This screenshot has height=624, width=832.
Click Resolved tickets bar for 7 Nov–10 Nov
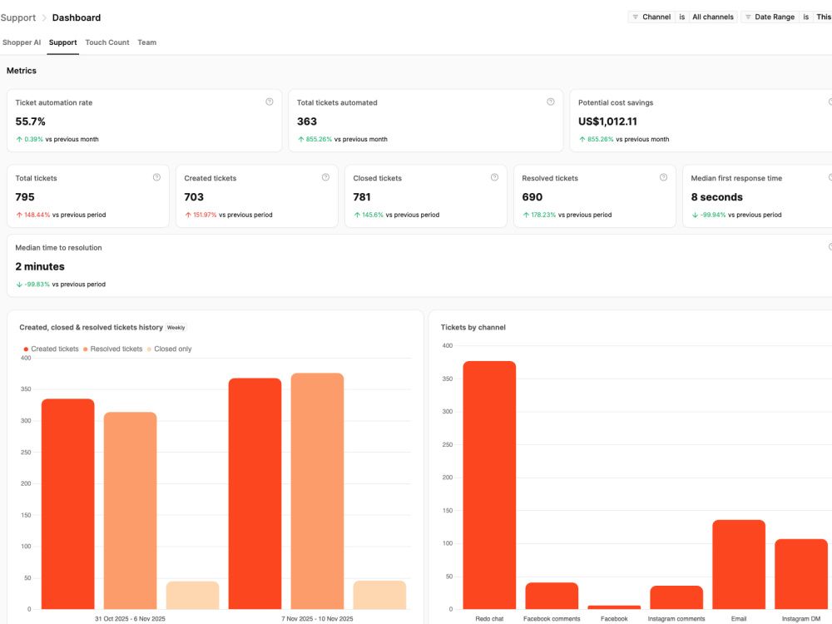point(317,491)
